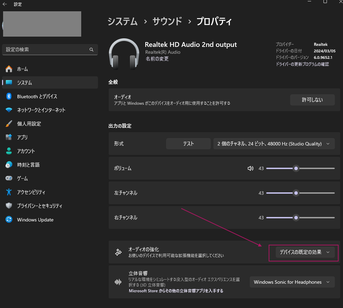The height and width of the screenshot is (308, 343).
Task: Click 許可しない audio button
Action: tap(313, 100)
